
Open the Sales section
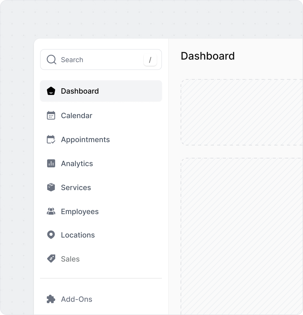pos(70,259)
